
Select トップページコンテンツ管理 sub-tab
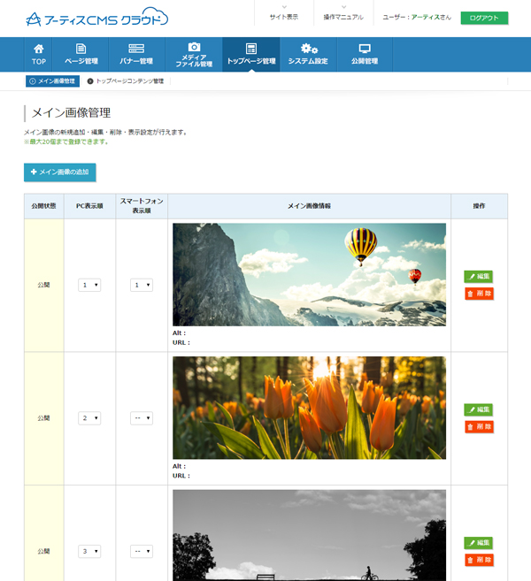point(126,81)
